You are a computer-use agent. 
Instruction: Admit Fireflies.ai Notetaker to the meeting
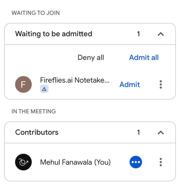point(130,84)
